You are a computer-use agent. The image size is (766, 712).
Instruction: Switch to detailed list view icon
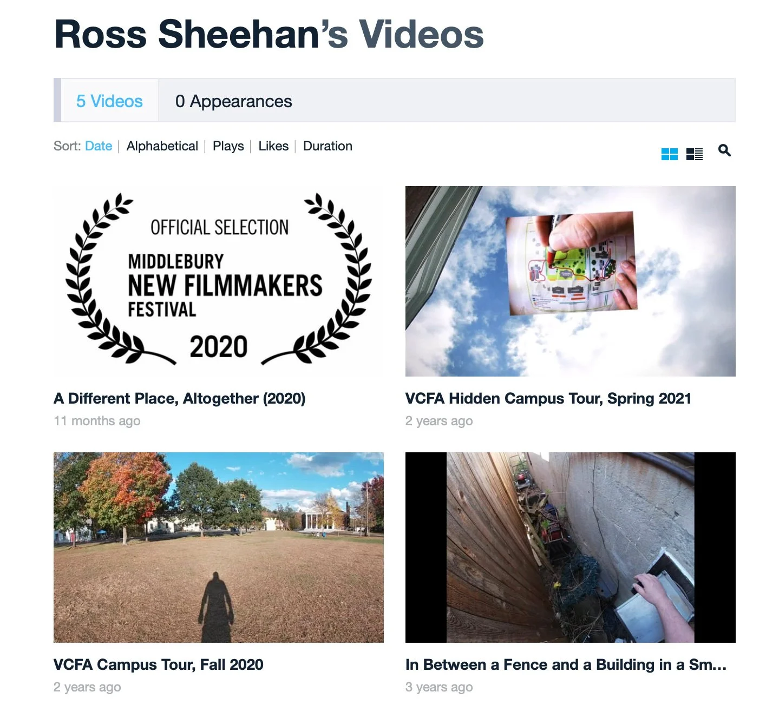click(694, 154)
